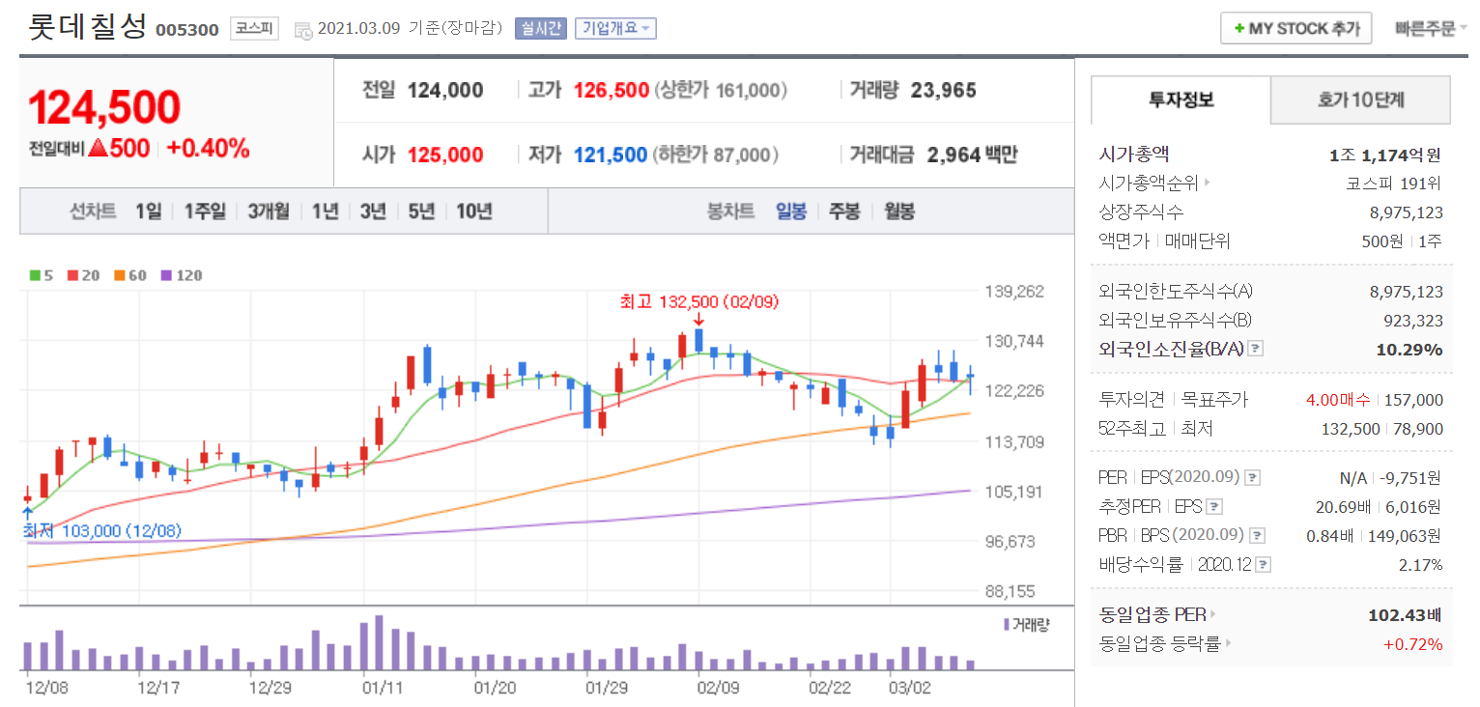Click the 외국인소진율 value 10.29%
This screenshot has width=1480, height=707.
[1409, 349]
